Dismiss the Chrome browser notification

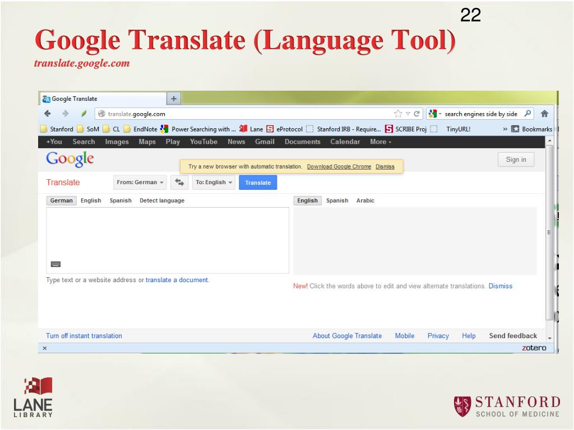point(385,167)
